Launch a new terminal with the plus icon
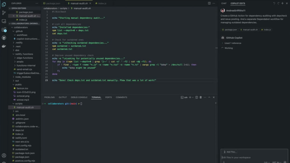The width and height of the screenshot is (290, 163). tap(190, 97)
